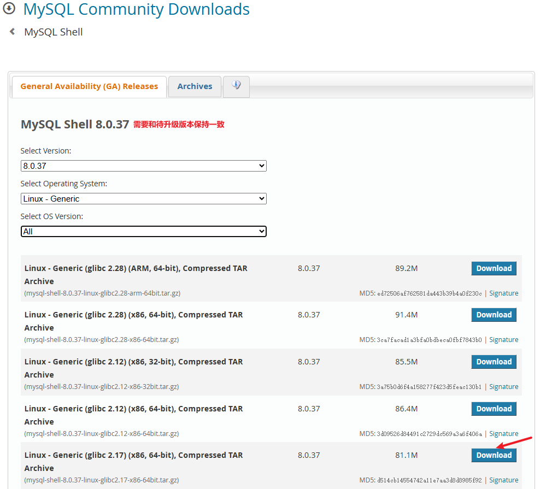Click the MD5 hash starting 3a75b0d6
Viewport: 546px width, 489px height.
point(429,387)
